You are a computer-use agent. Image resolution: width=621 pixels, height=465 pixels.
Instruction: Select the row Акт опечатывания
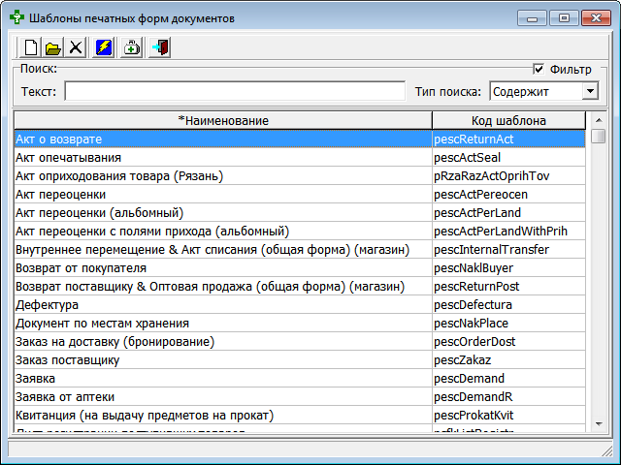point(222,158)
